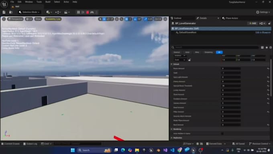273x154 pixels.
Task: Check the Actor Hidden In Game checkbox
Action: tap(222, 133)
